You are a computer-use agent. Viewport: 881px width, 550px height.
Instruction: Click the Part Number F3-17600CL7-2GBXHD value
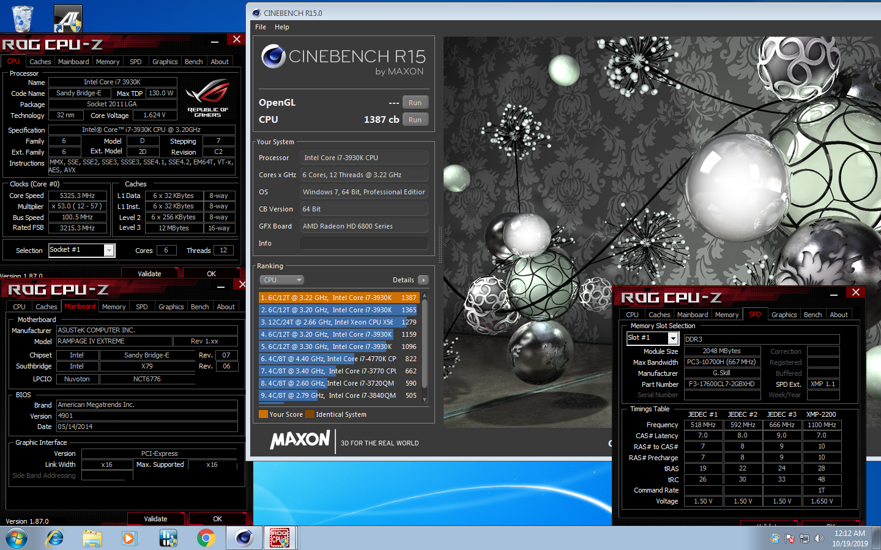[x=722, y=384]
